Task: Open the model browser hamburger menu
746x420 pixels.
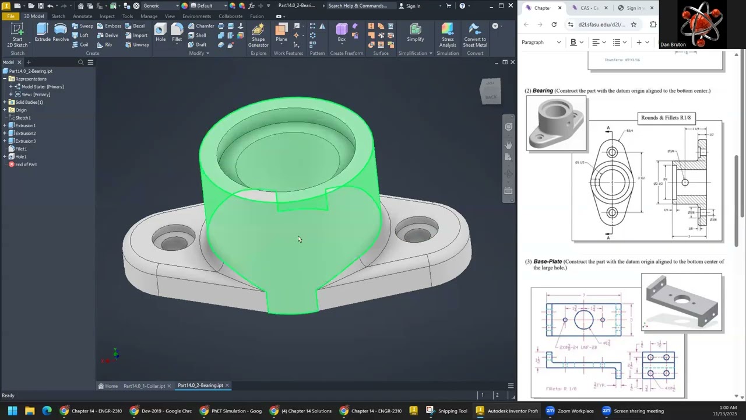Action: pyautogui.click(x=90, y=62)
